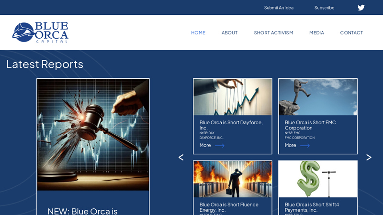This screenshot has height=215, width=383.
Task: Open the ABOUT menu item
Action: click(x=229, y=32)
